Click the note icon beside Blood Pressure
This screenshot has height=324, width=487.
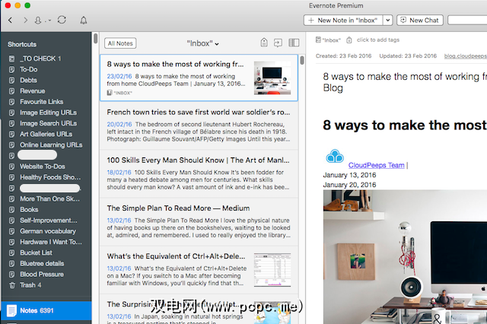(12, 275)
